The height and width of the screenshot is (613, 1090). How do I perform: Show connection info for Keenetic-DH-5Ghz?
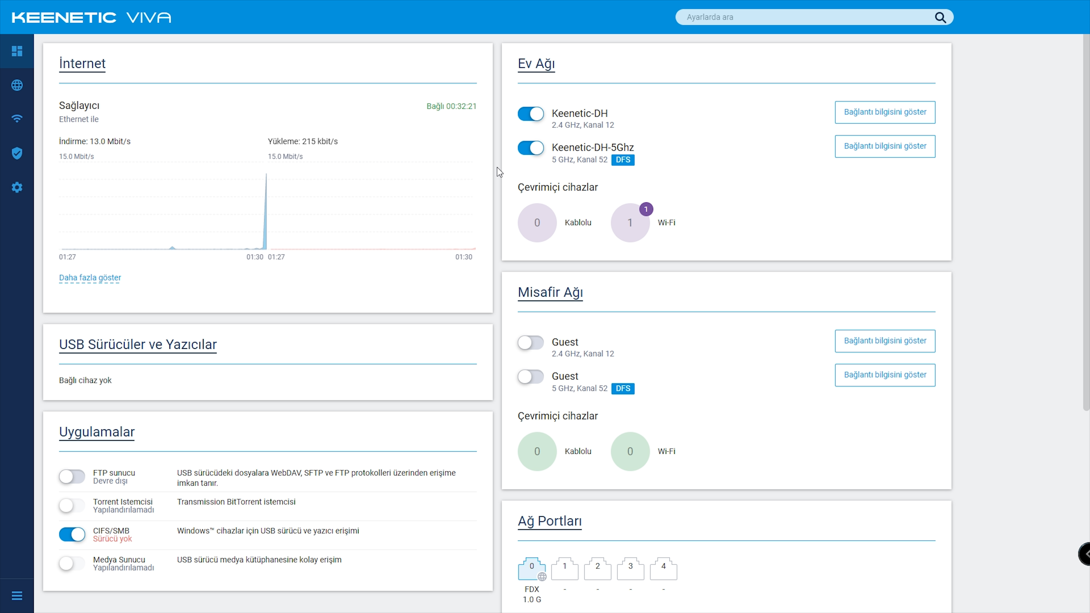point(885,146)
